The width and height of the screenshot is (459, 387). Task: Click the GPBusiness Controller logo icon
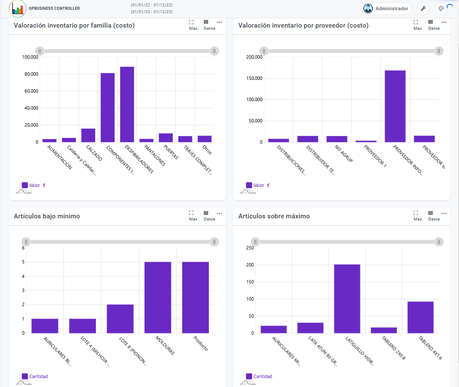point(17,8)
